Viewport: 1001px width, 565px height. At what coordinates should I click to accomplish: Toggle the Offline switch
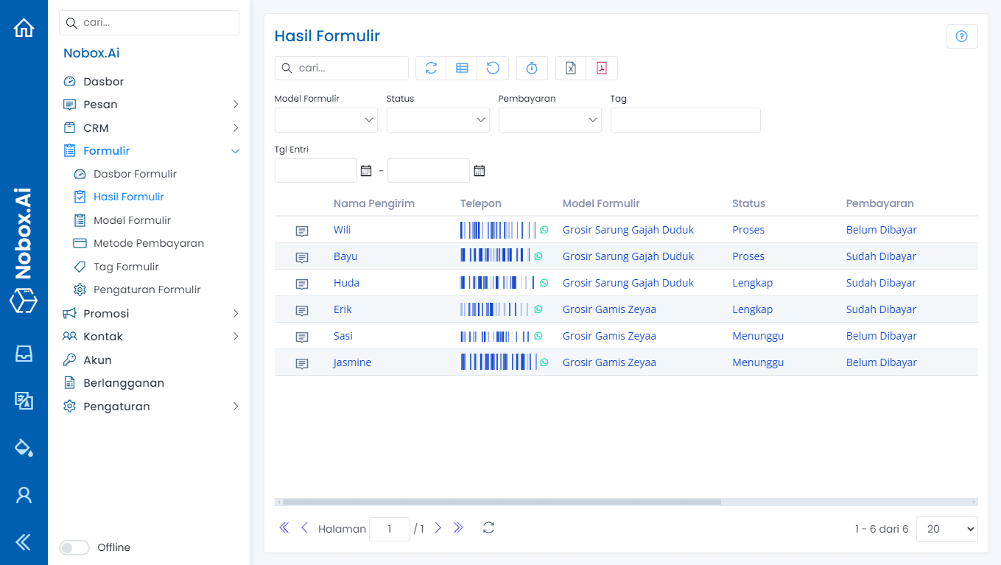pos(74,547)
